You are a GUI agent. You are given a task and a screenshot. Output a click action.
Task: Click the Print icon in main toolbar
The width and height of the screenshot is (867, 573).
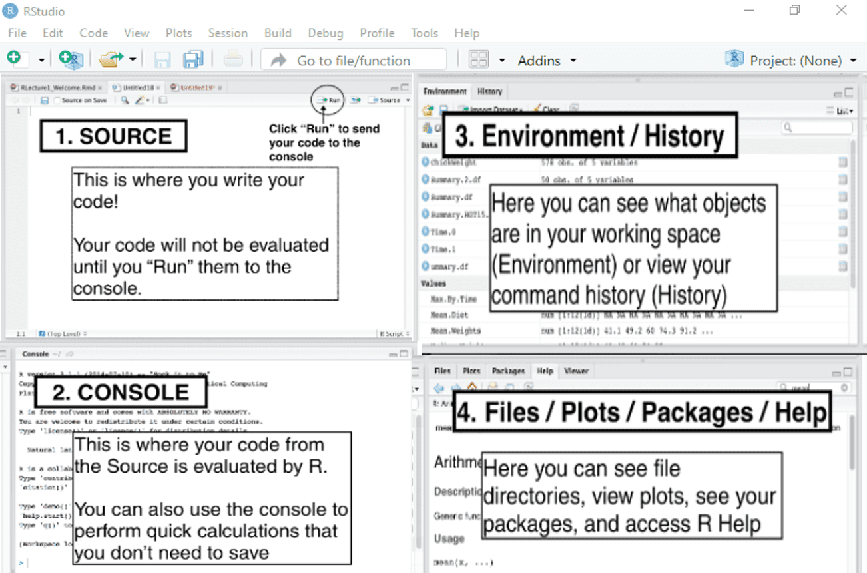tap(233, 59)
